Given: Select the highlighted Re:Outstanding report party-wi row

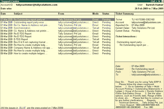Looking at the screenshot, I should coord(57,19).
